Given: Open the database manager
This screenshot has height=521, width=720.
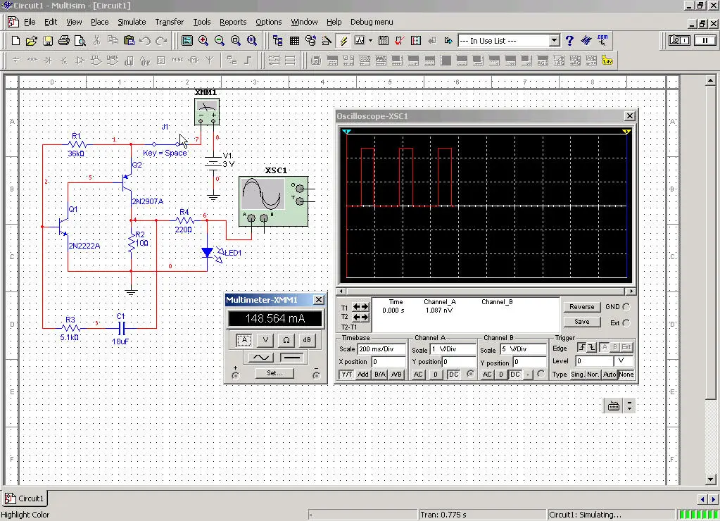Looking at the screenshot, I should click(x=310, y=41).
